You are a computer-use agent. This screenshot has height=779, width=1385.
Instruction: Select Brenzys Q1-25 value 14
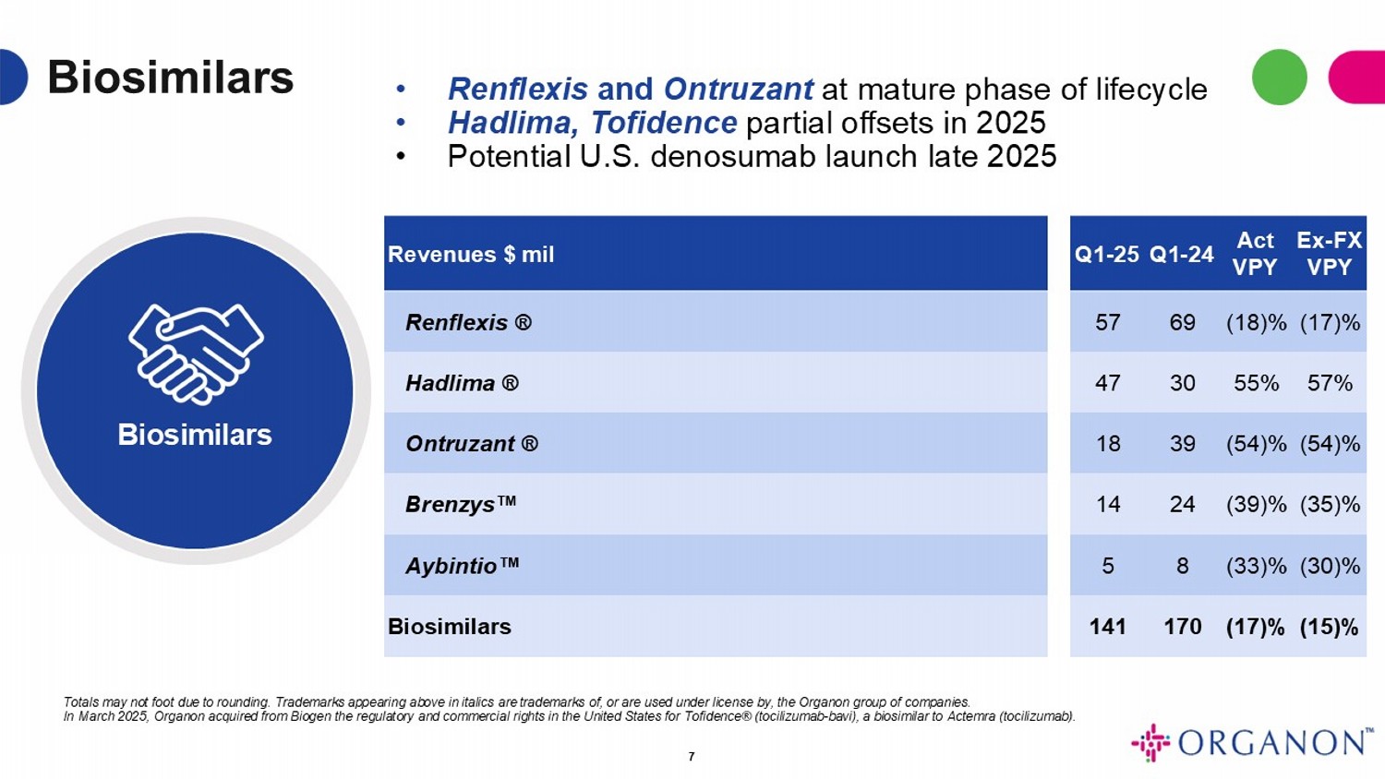(x=1108, y=505)
